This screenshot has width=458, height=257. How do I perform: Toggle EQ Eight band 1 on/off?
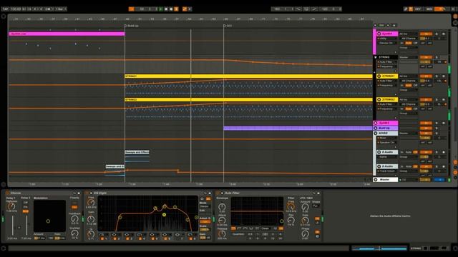102,238
